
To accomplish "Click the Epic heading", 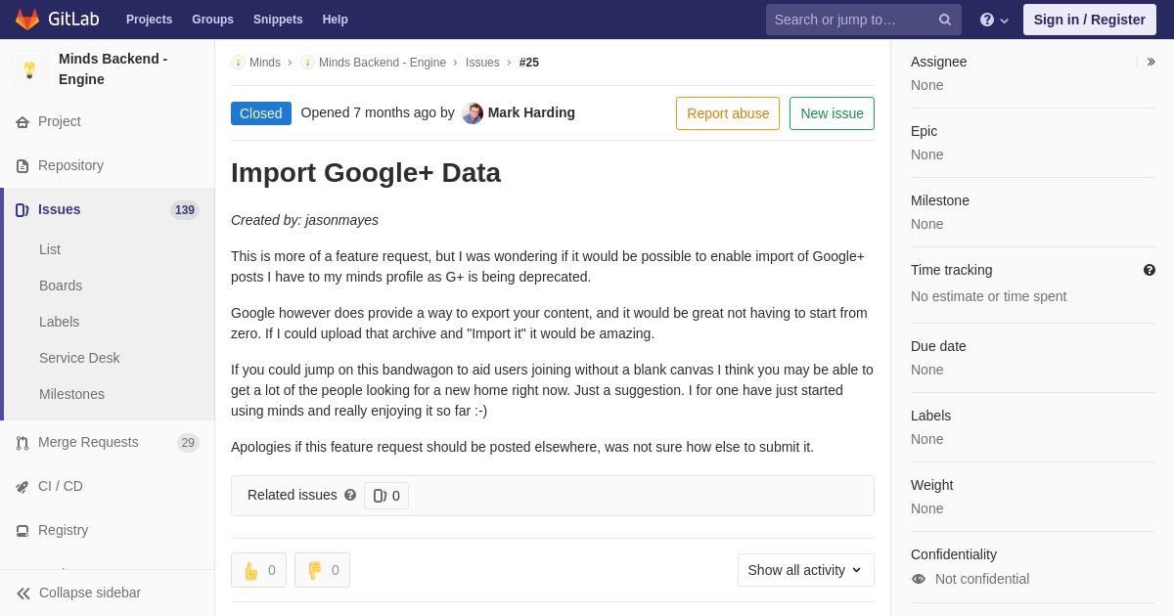I will [x=924, y=131].
